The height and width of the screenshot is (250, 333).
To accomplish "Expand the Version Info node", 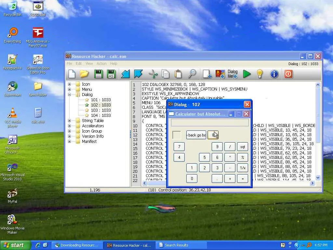I will pyautogui.click(x=69, y=136).
